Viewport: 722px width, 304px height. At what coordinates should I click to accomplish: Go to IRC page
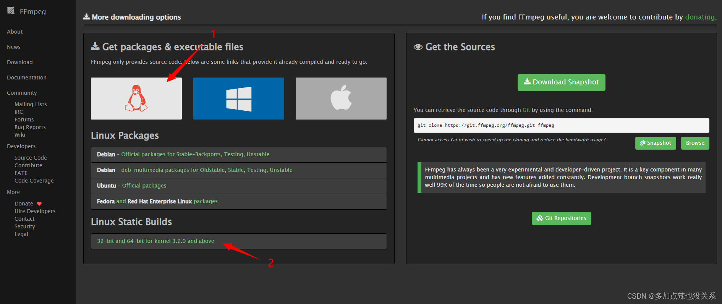19,112
